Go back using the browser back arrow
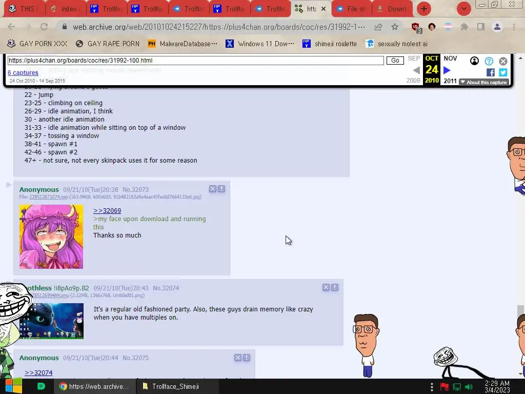 coord(11,27)
